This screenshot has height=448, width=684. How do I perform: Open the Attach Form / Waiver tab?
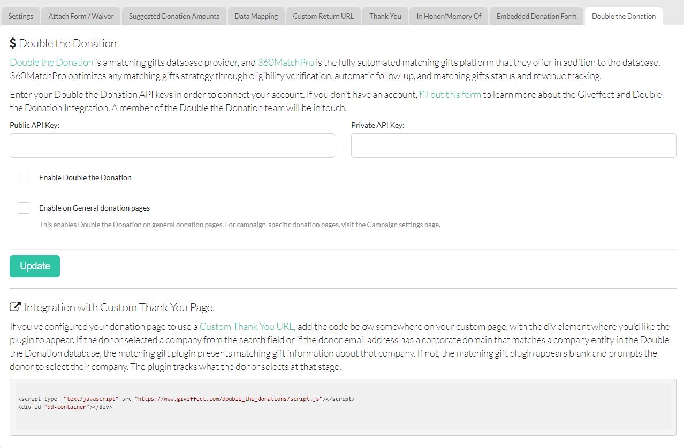click(x=81, y=16)
